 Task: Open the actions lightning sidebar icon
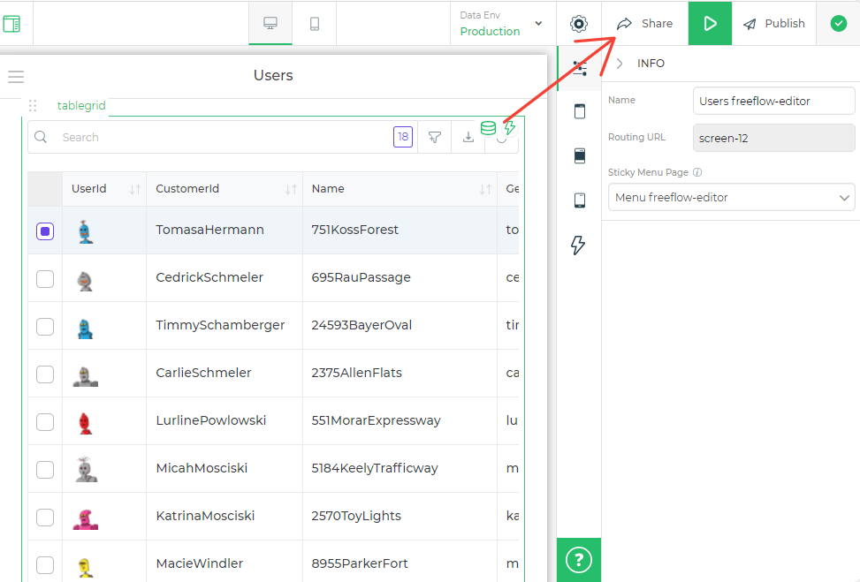click(578, 245)
